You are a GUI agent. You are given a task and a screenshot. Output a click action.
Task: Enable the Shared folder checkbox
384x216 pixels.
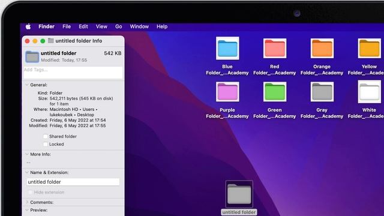pos(46,136)
